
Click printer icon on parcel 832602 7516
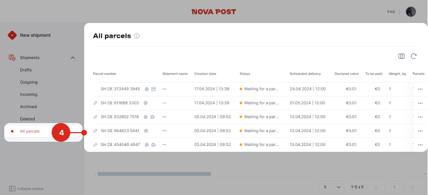153,117
